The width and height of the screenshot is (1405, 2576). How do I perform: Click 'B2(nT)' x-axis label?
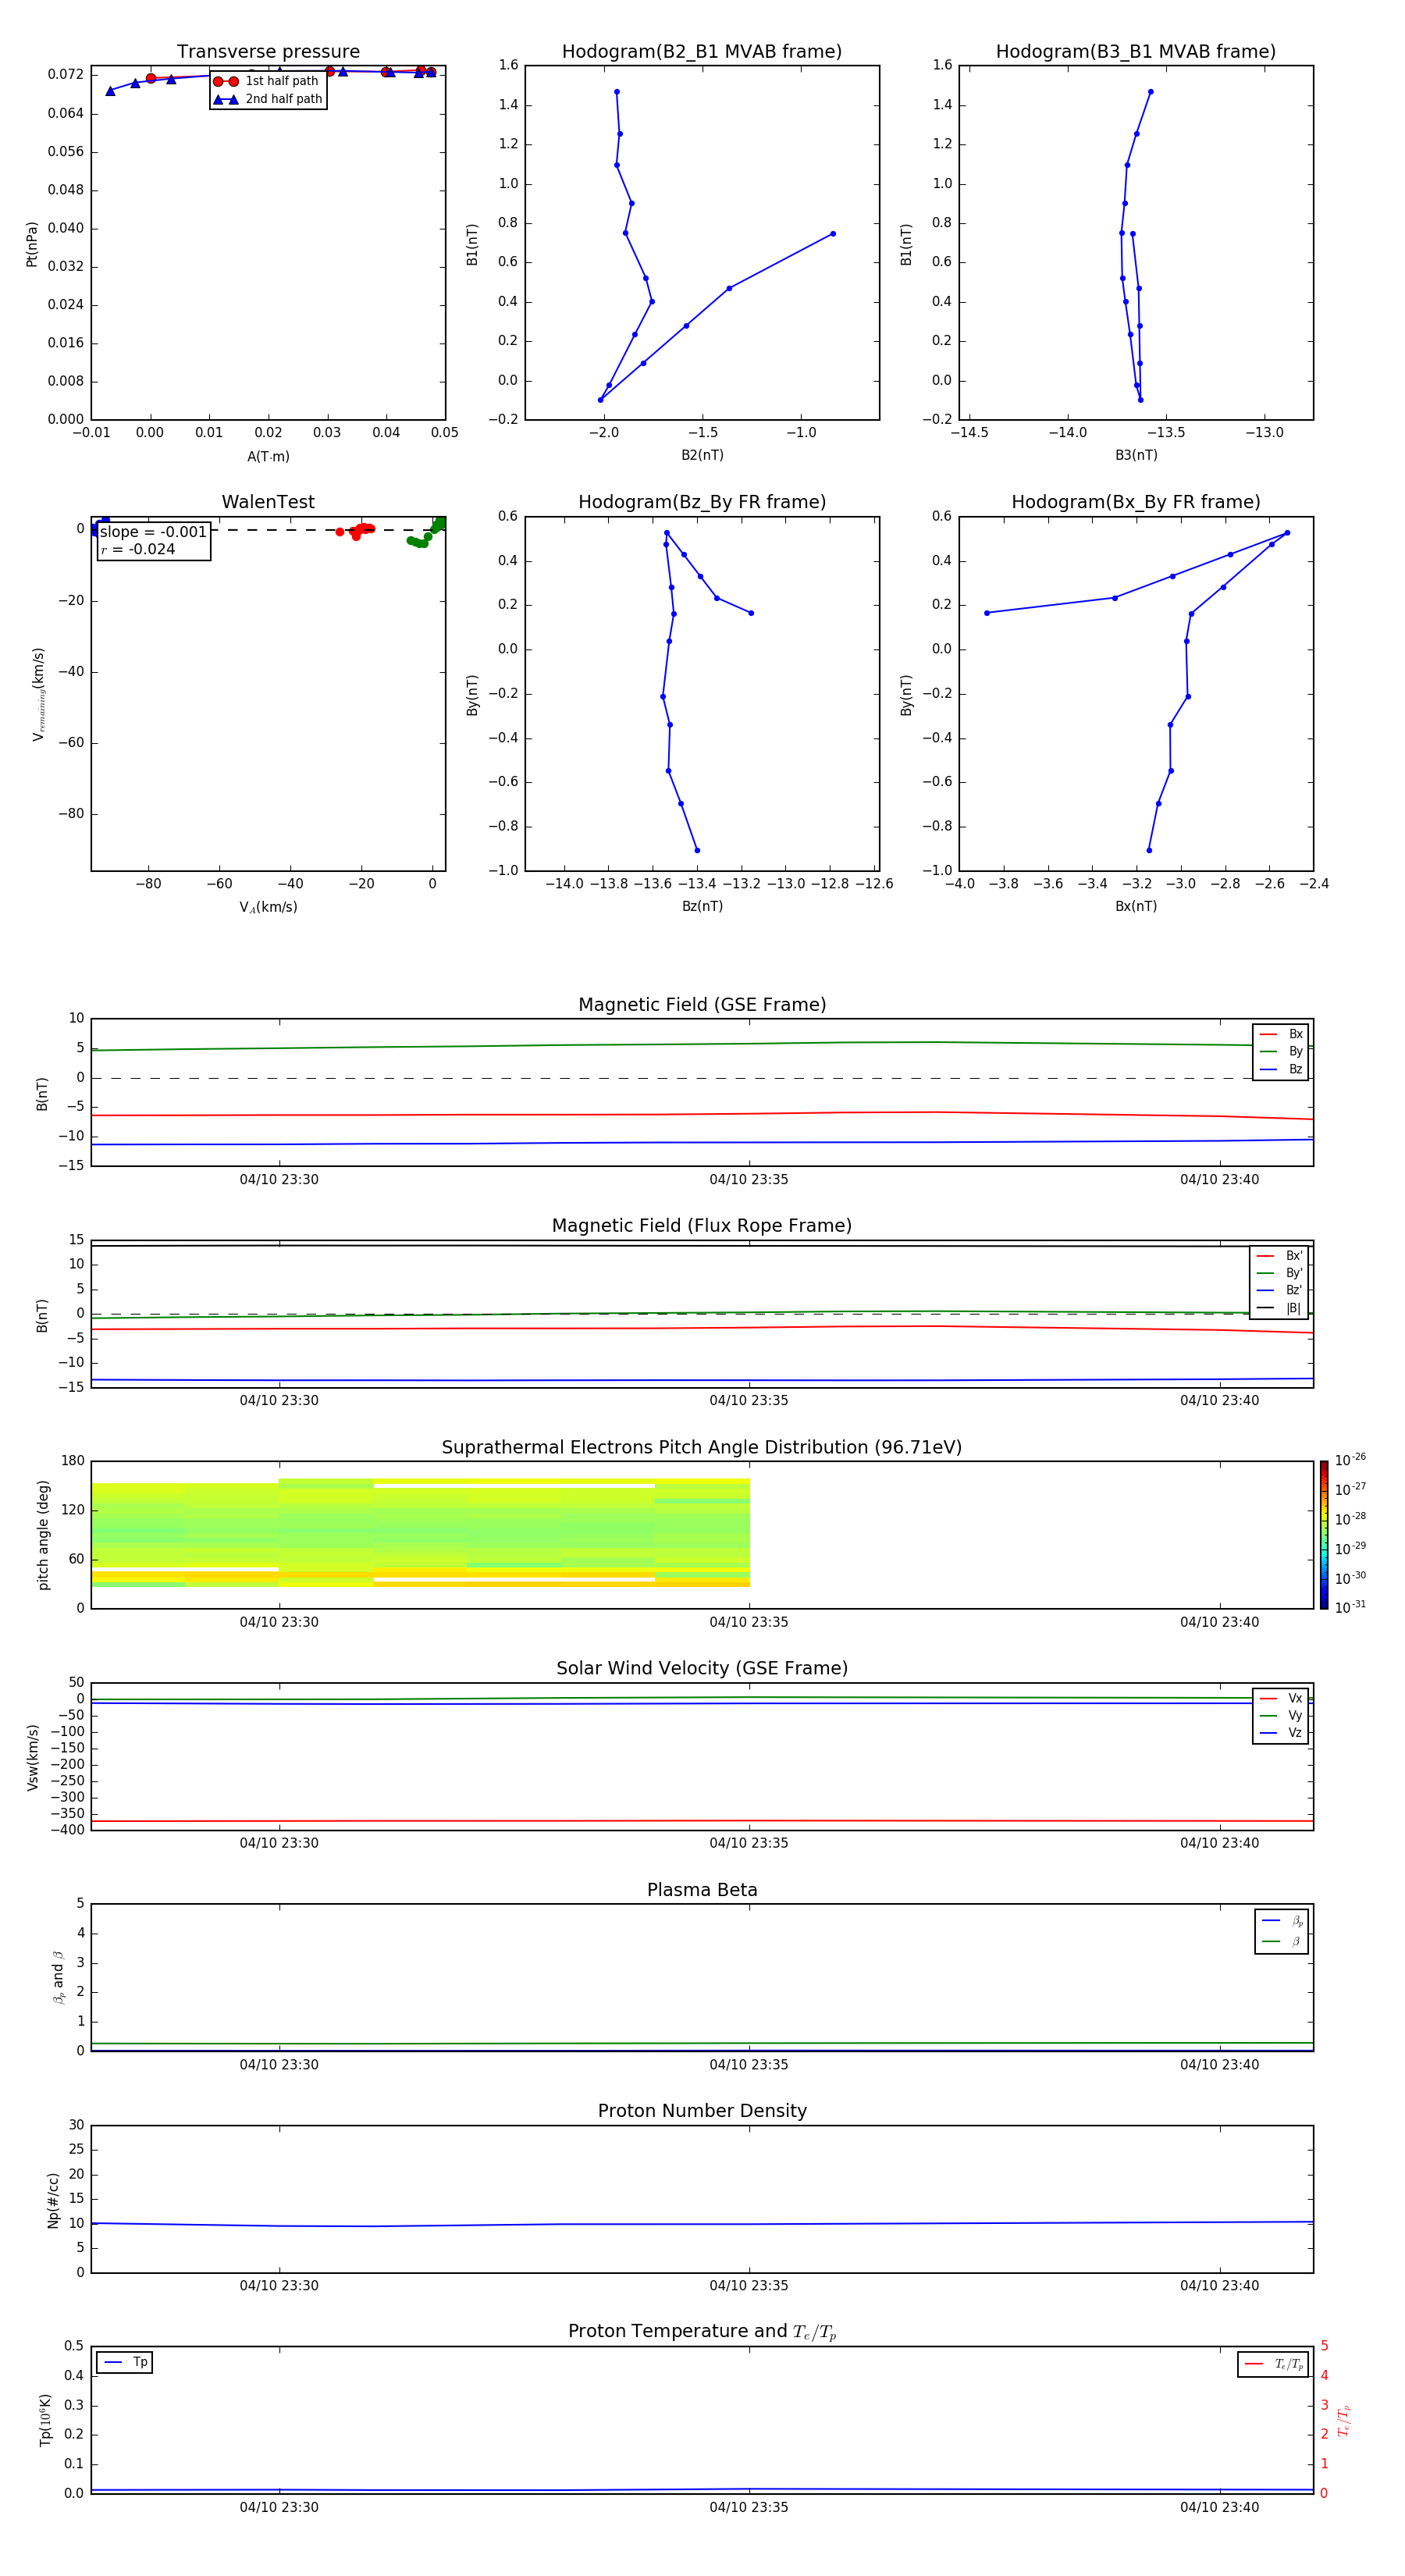tap(702, 455)
